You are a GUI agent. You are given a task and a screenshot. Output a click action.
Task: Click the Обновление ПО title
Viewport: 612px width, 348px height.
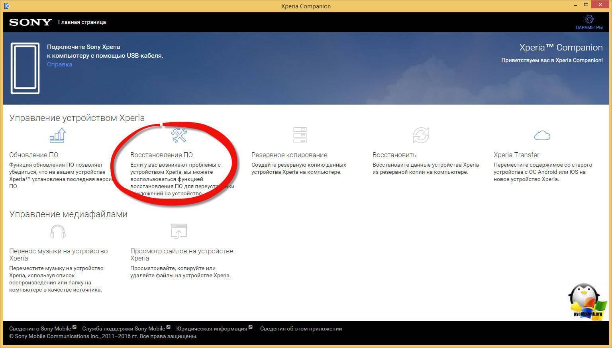[x=34, y=155]
